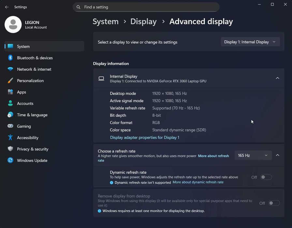
Task: Open Network & internet settings
Action: pos(44,69)
